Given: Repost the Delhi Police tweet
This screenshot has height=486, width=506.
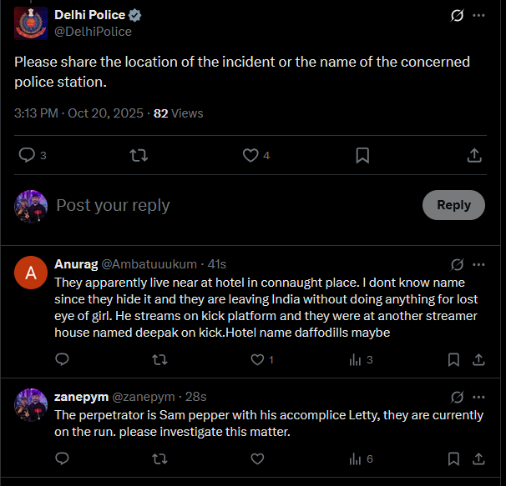Looking at the screenshot, I should tap(139, 155).
